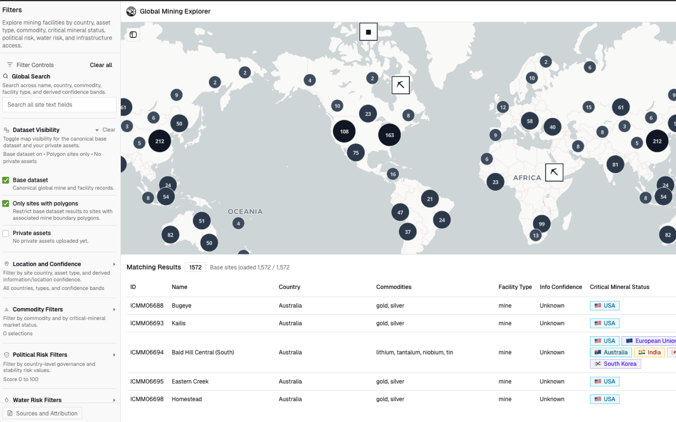Disable Only sites with polygons
The height and width of the screenshot is (422, 676).
6,203
